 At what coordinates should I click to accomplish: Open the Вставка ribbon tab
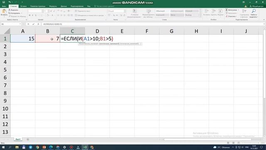[23, 6]
